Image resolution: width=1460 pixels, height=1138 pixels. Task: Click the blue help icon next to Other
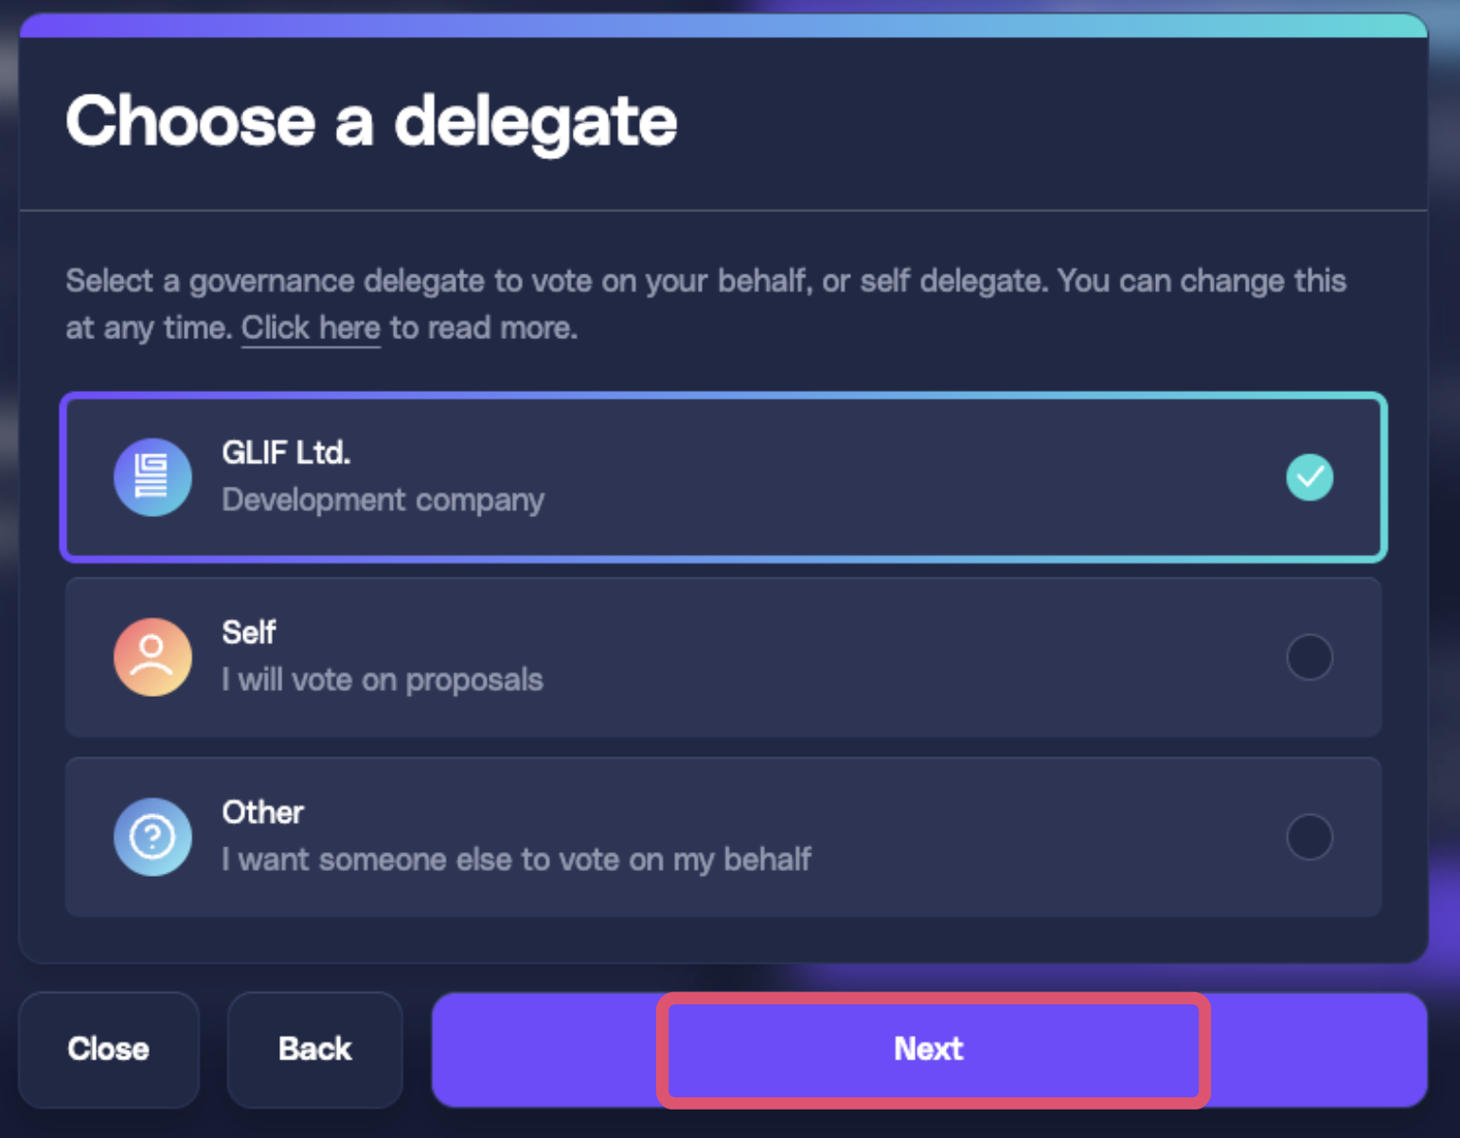[152, 837]
